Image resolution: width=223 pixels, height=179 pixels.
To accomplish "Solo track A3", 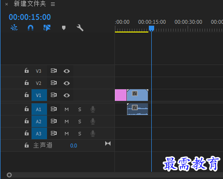I will (80, 133).
